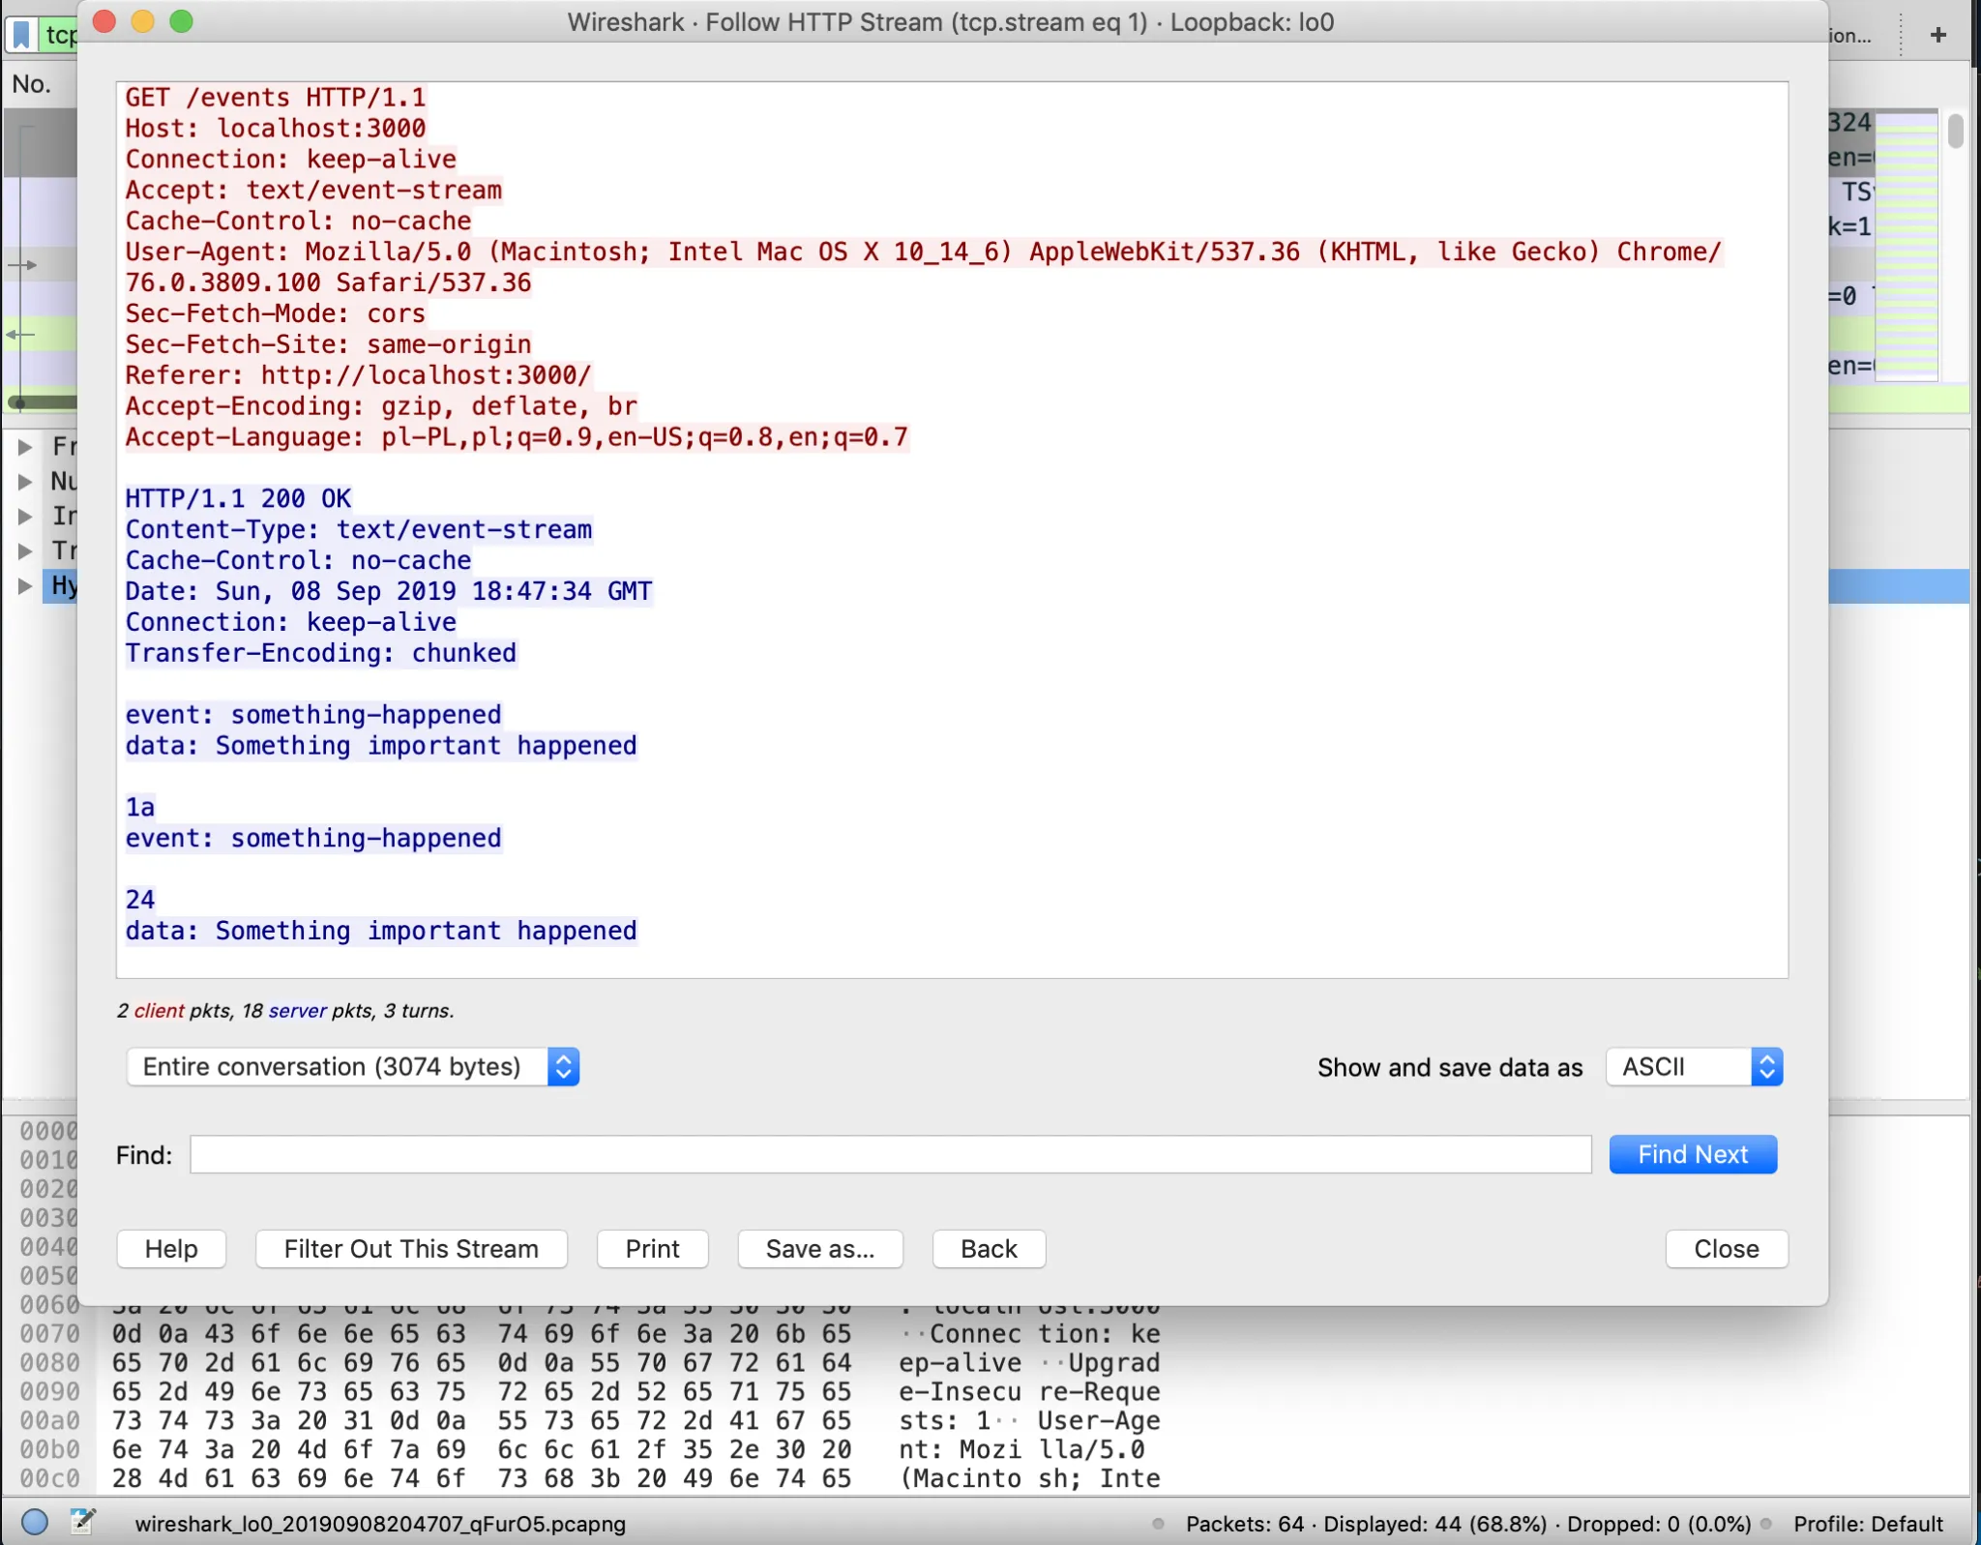The image size is (1981, 1545).
Task: Click Save as... button
Action: [x=819, y=1248]
